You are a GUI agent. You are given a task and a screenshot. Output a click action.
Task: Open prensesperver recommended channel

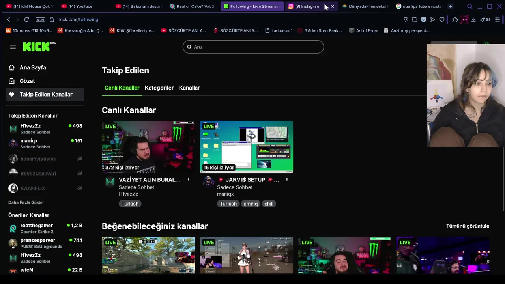pos(45,243)
